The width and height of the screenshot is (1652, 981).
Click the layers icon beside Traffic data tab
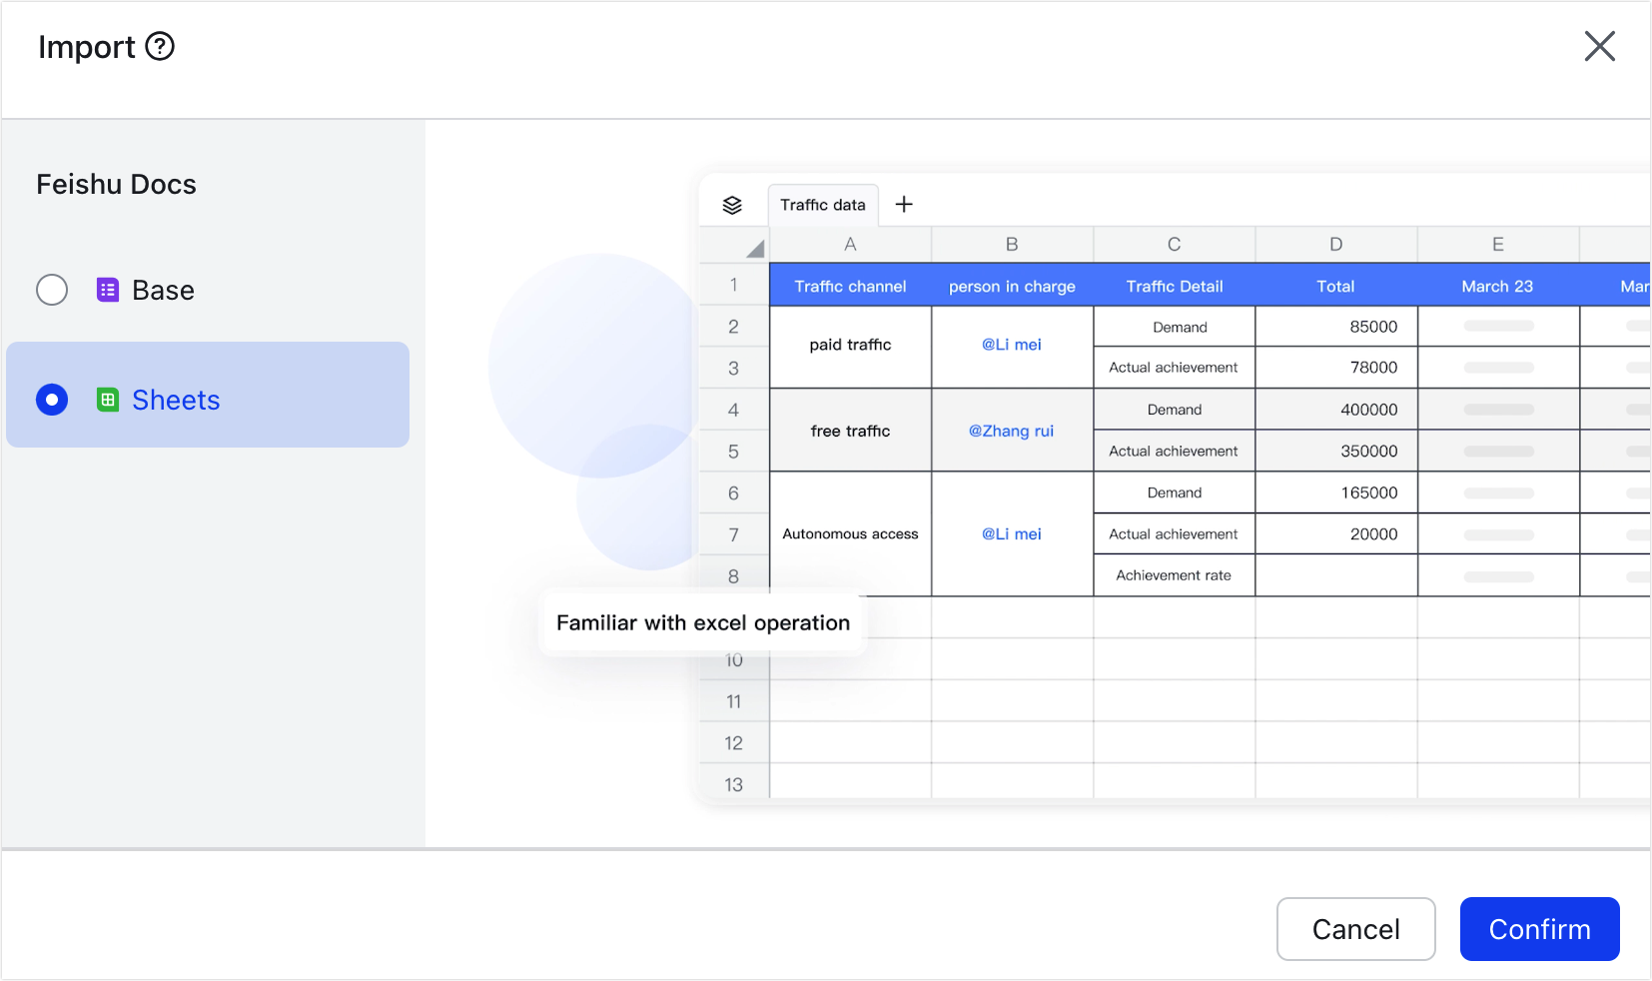[732, 205]
